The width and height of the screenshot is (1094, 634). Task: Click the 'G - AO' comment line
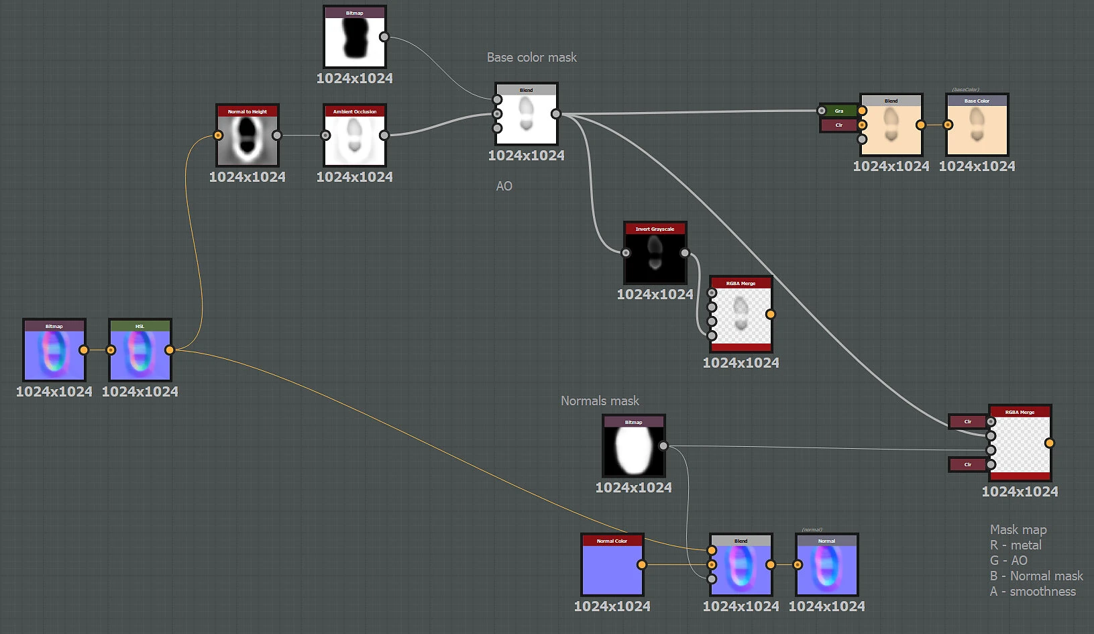pyautogui.click(x=1009, y=560)
